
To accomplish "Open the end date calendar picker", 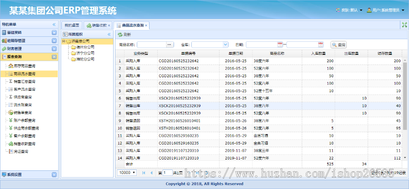I will pos(322,45).
